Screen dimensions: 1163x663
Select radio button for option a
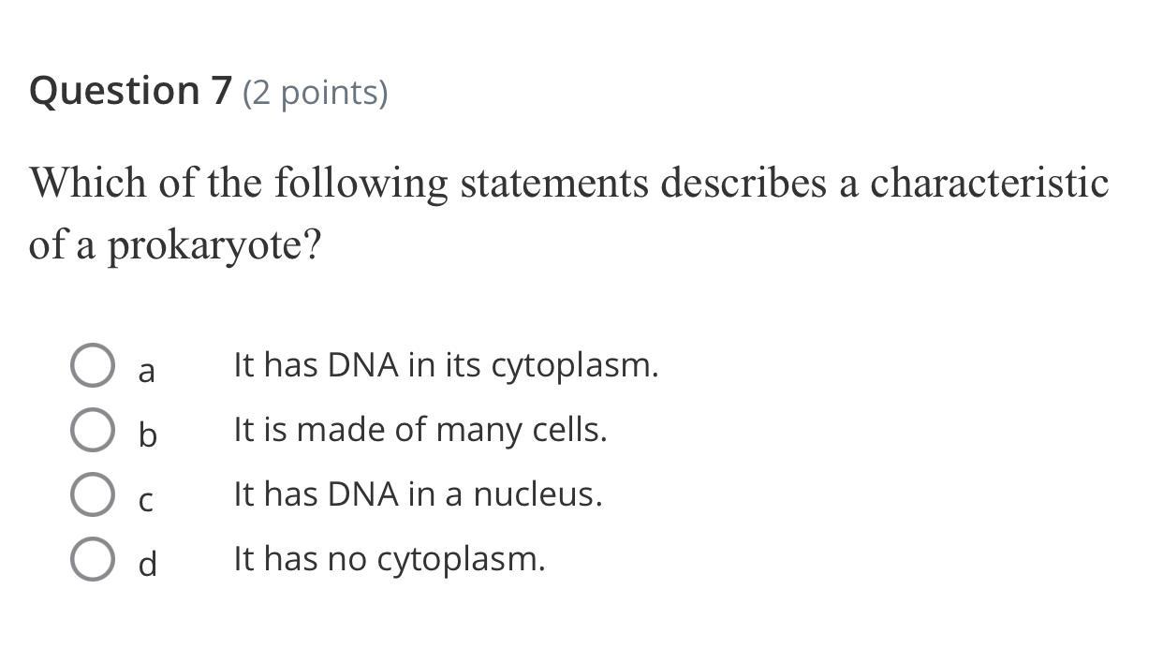(x=93, y=365)
